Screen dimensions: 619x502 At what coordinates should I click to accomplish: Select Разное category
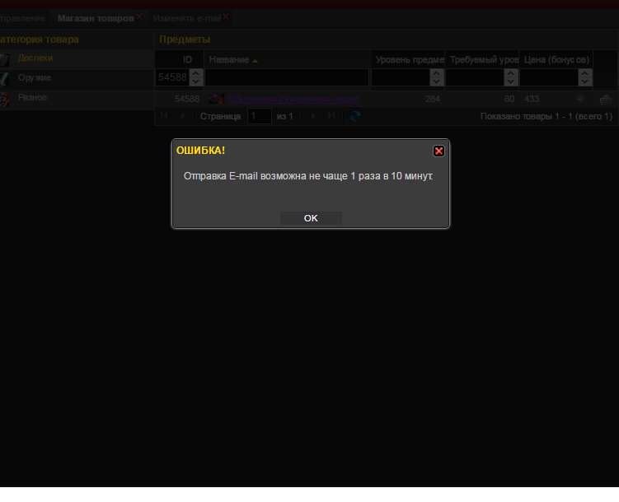pyautogui.click(x=33, y=97)
